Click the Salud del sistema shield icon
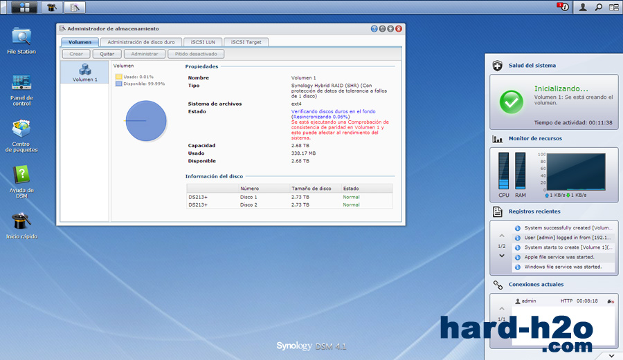The width and height of the screenshot is (623, 360). tap(498, 66)
